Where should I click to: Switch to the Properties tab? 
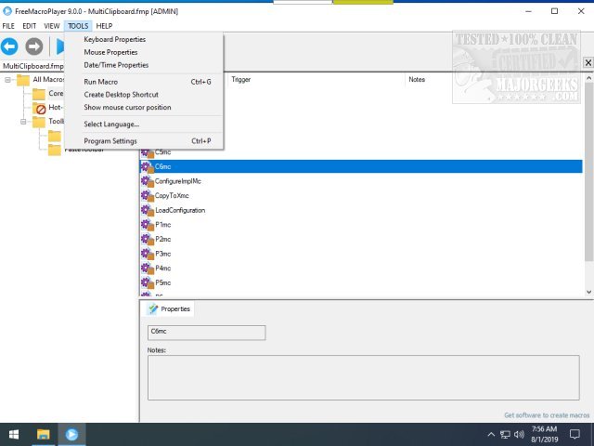[169, 309]
